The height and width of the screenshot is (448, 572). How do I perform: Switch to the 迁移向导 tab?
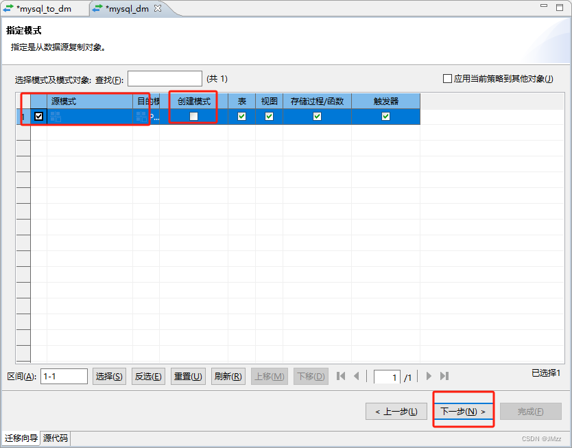21,438
